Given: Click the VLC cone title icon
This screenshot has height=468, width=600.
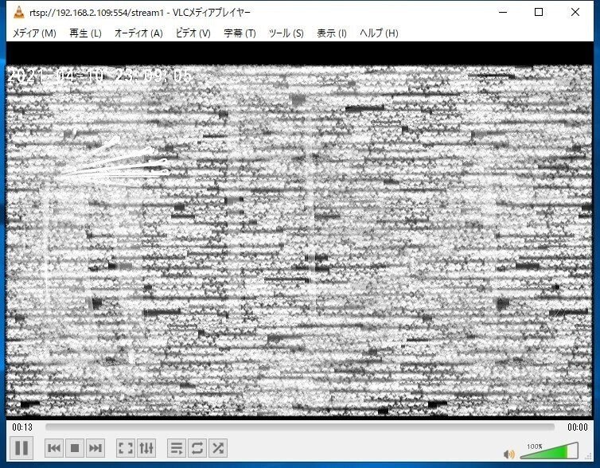Looking at the screenshot, I should tap(19, 12).
